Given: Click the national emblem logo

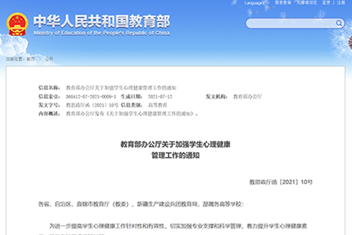Looking at the screenshot, I should 16,23.
